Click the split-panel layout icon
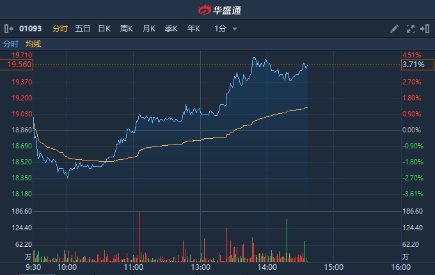The width and height of the screenshot is (435, 275). (425, 29)
